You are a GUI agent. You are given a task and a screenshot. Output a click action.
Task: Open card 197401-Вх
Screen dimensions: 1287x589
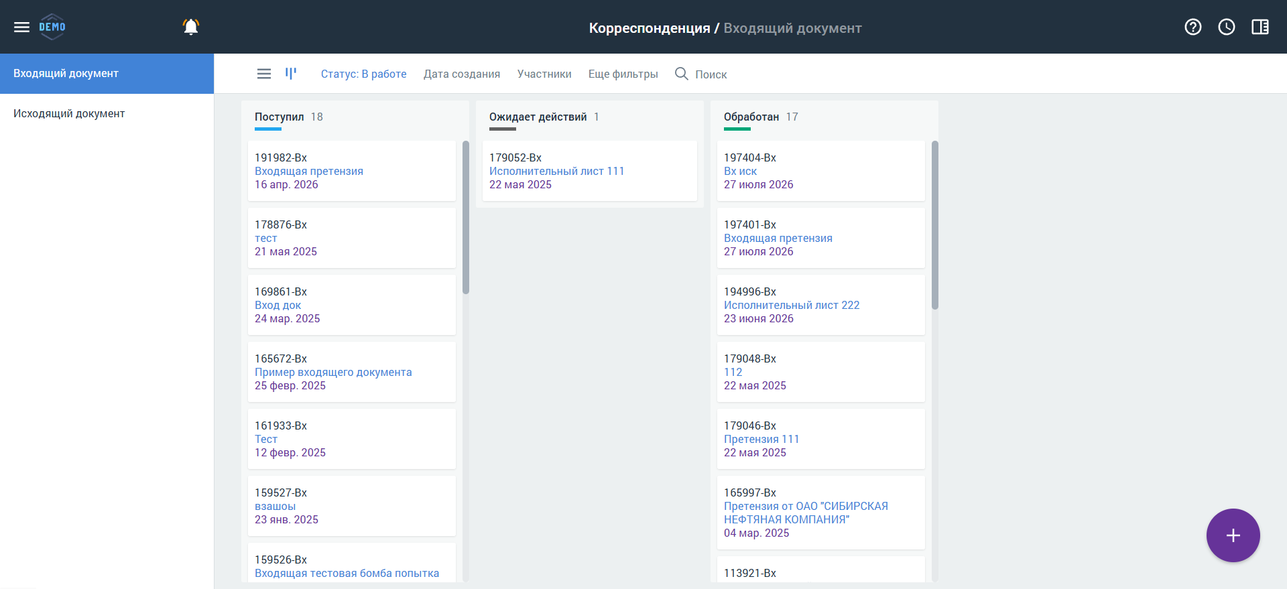821,238
